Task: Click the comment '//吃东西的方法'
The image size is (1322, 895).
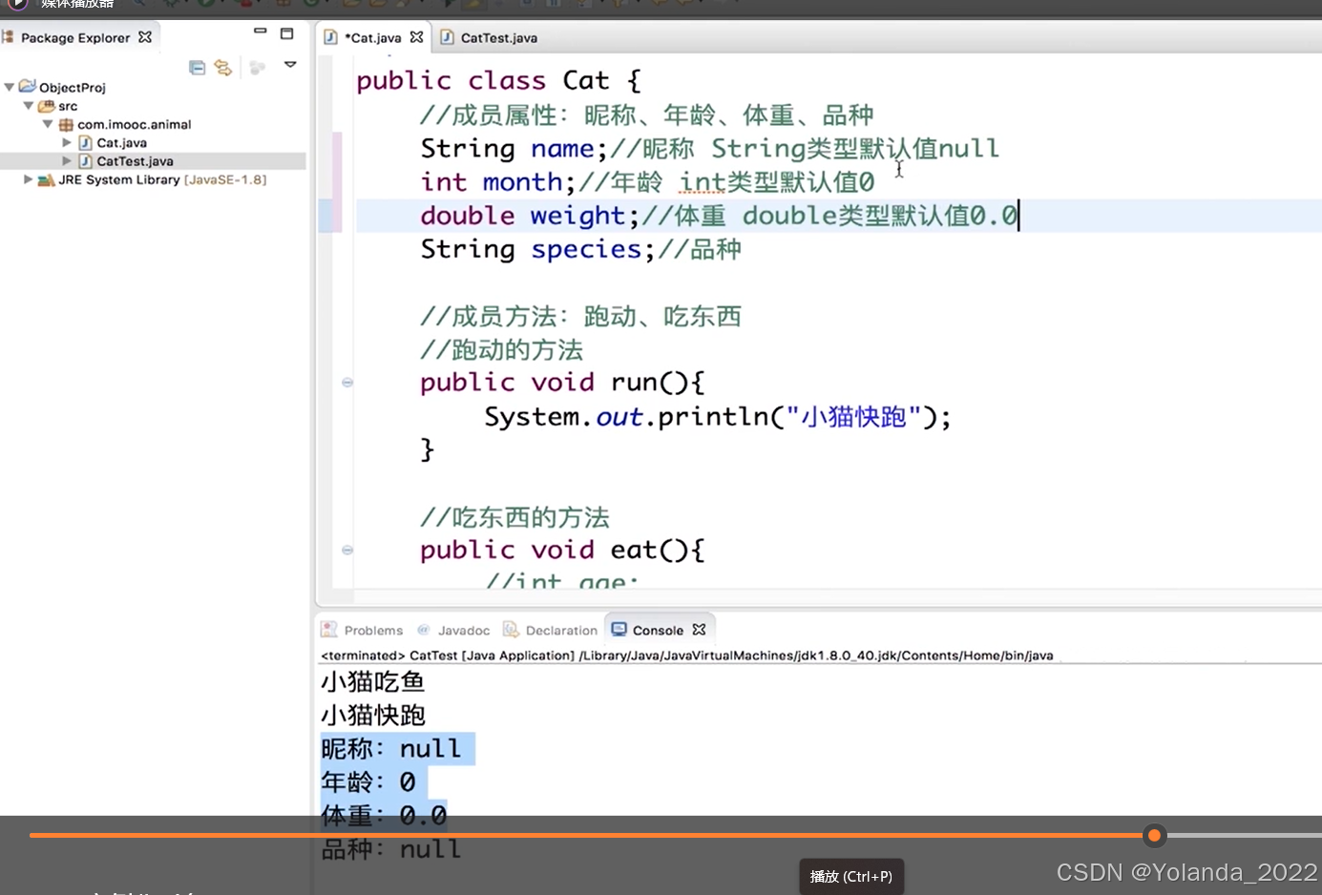Action: [514, 517]
